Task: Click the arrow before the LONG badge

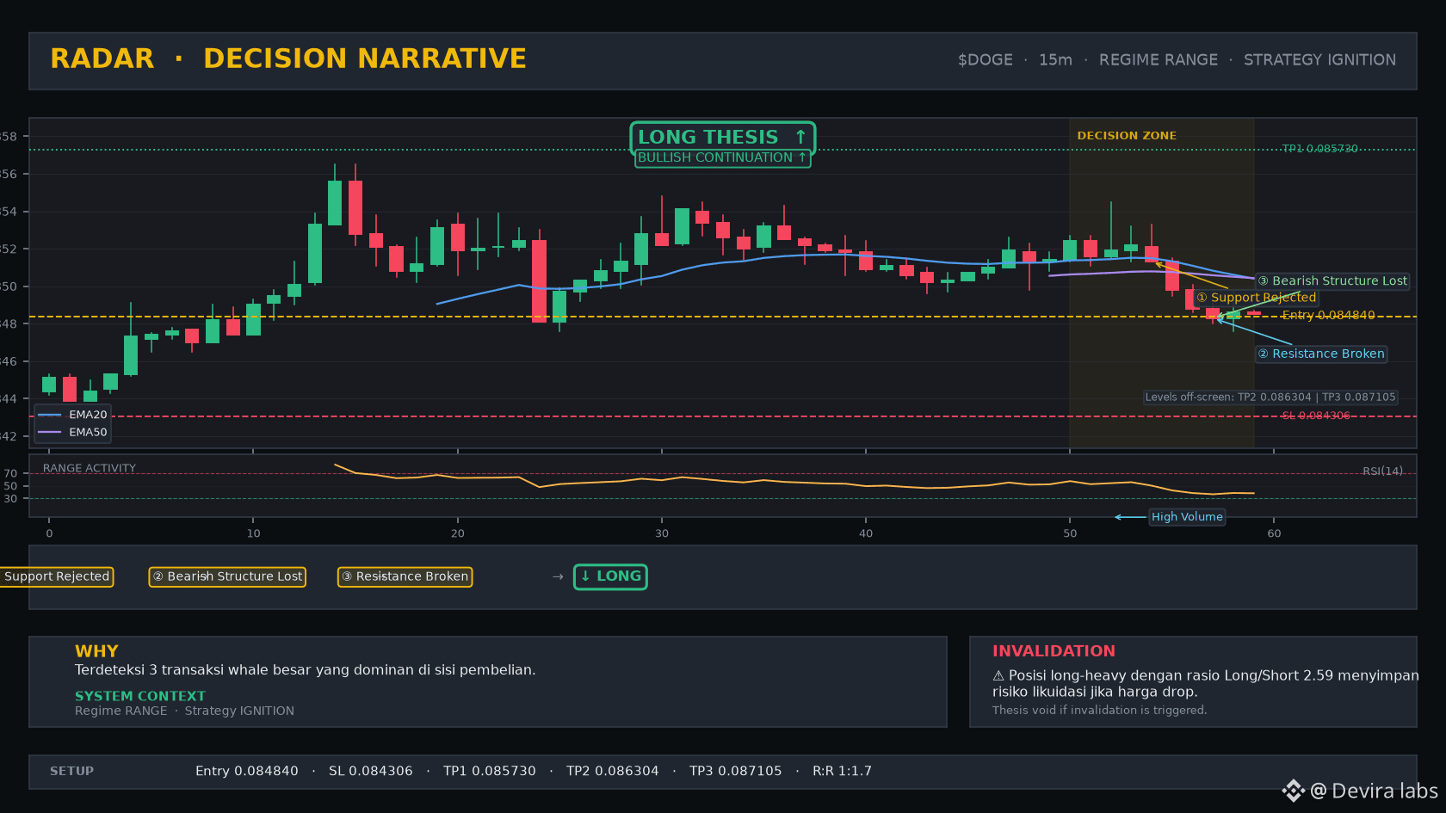Action: [558, 576]
